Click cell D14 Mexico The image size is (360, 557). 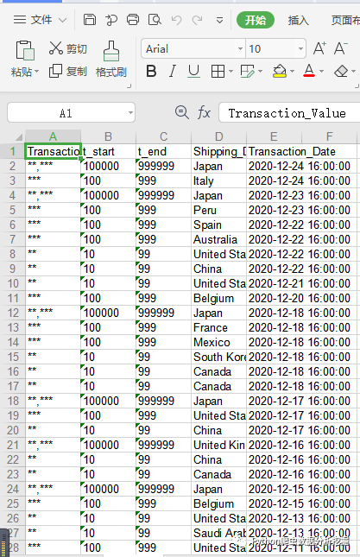219,342
